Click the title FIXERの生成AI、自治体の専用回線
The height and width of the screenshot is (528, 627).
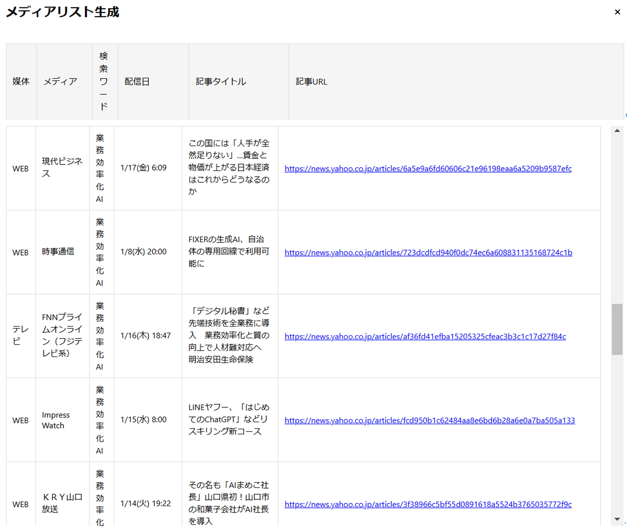(229, 251)
